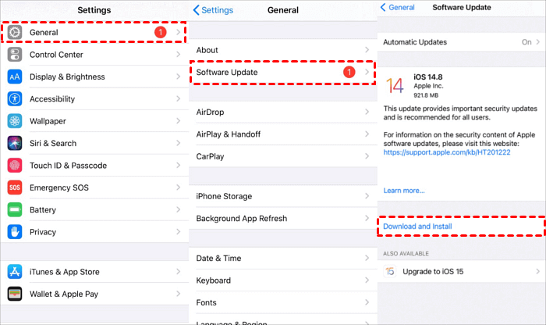Expand Upgrade to iOS 15 chevron
The height and width of the screenshot is (325, 546).
pos(537,271)
